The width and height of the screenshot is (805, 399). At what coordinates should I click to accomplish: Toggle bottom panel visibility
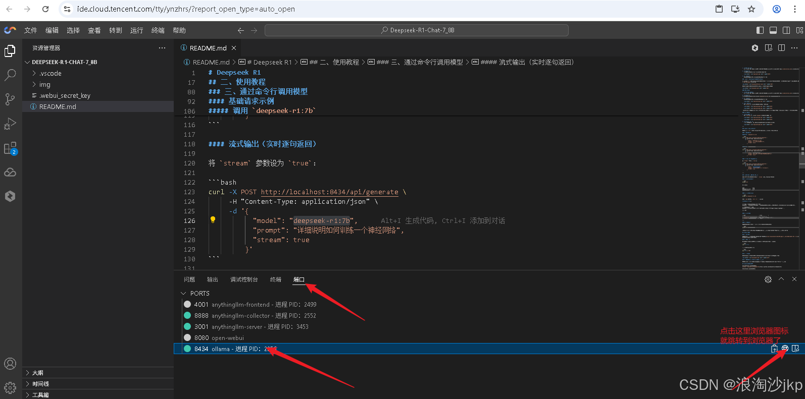point(773,30)
